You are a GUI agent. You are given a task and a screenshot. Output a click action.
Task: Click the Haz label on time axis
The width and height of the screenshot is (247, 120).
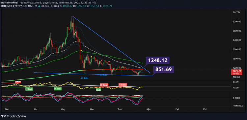(92, 109)
